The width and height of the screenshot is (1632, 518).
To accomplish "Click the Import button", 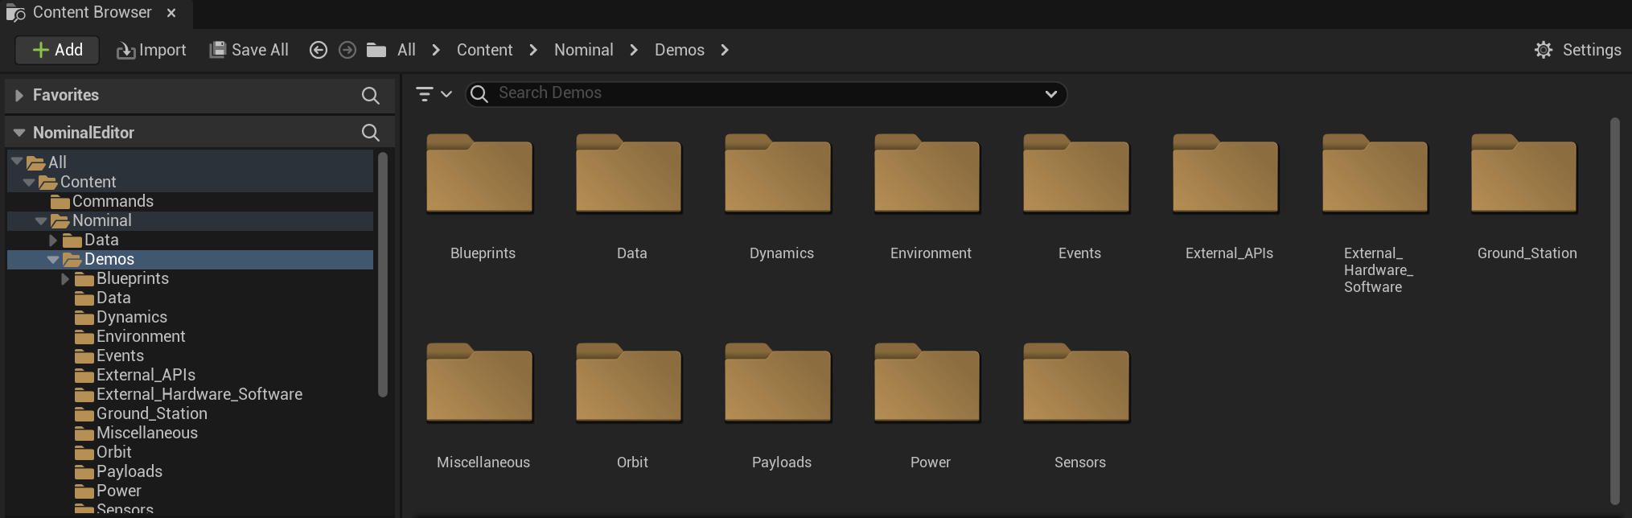I will point(151,50).
